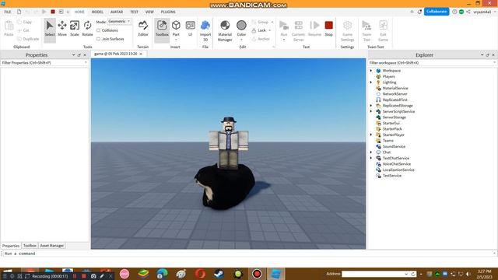Focus the Filter workspace search field
The height and width of the screenshot is (280, 498).
click(432, 63)
